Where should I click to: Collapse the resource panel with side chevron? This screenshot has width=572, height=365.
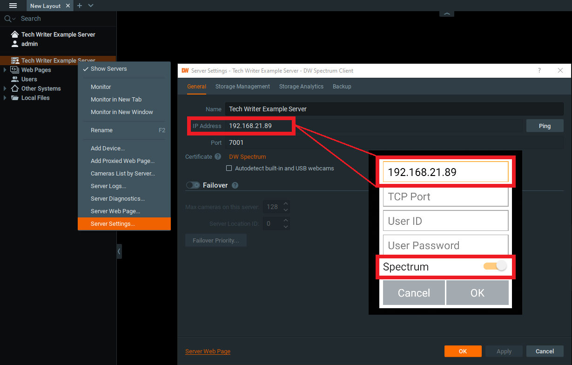119,251
